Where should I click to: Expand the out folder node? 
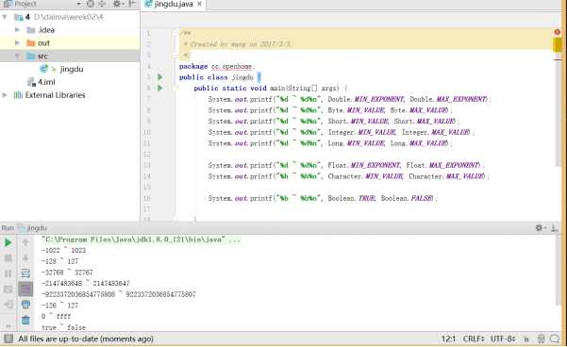tap(17, 42)
